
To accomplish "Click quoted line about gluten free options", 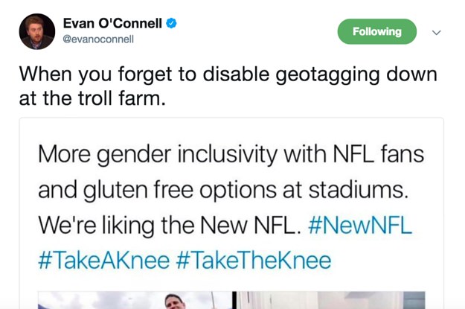I will click(x=223, y=191).
